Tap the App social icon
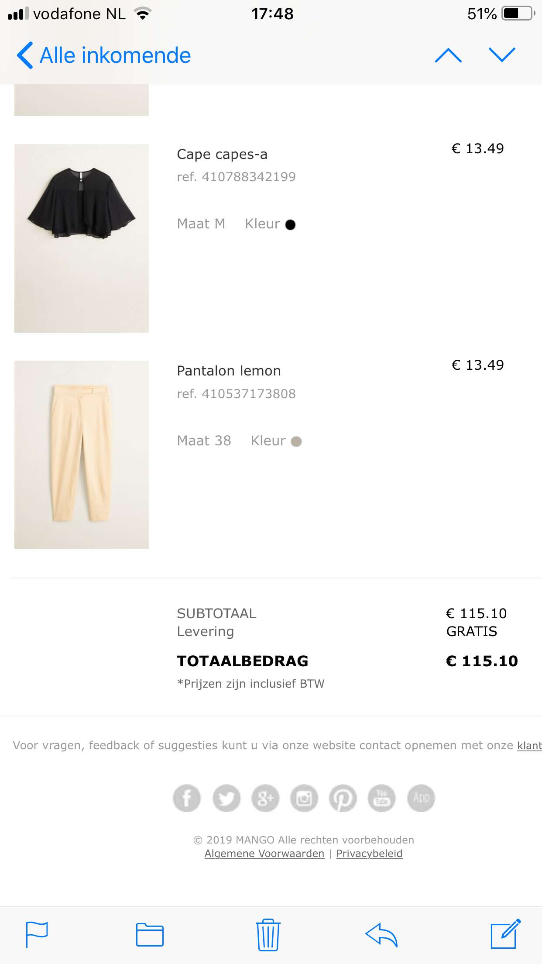 421,798
